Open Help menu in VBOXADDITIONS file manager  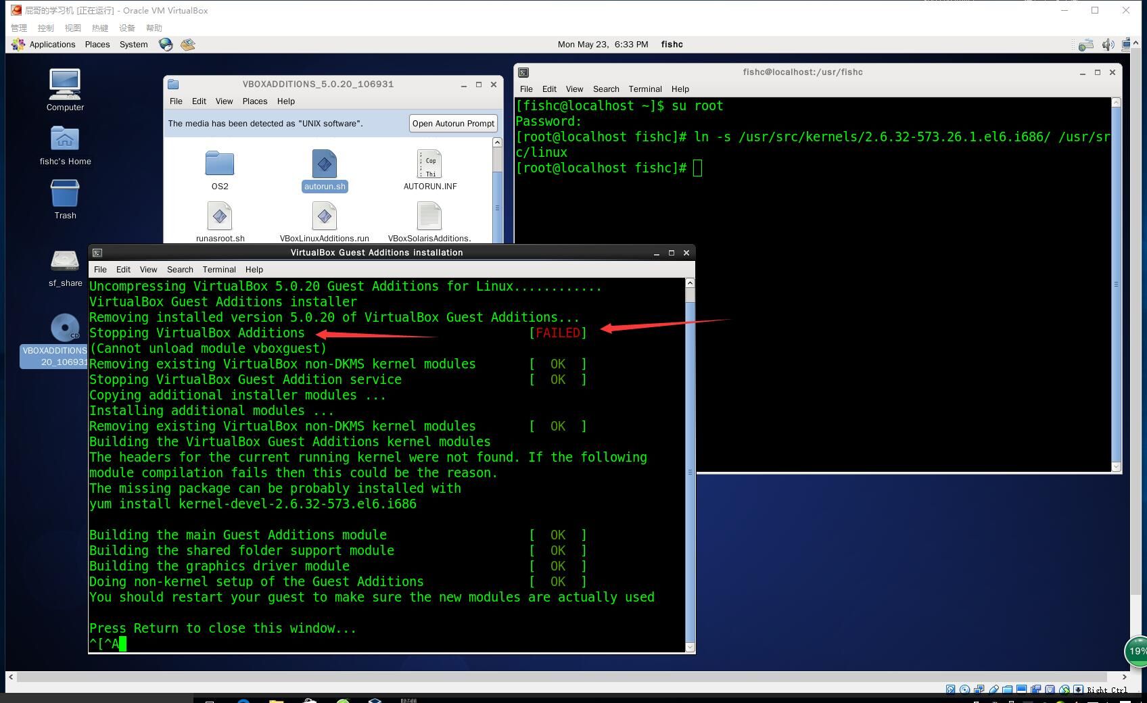click(x=286, y=101)
